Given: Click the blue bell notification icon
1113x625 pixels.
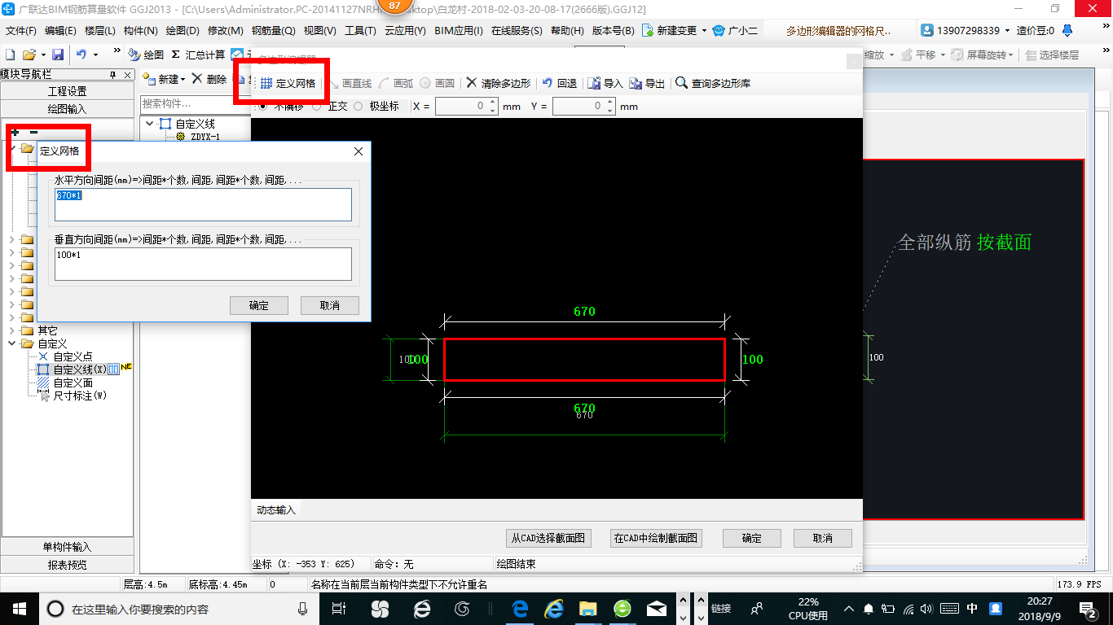Looking at the screenshot, I should coord(1067,30).
